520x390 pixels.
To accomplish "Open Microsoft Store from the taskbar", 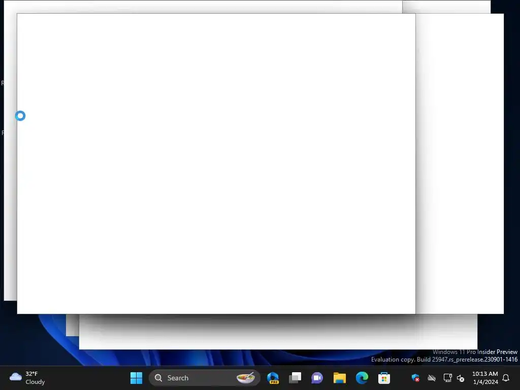I will point(384,378).
